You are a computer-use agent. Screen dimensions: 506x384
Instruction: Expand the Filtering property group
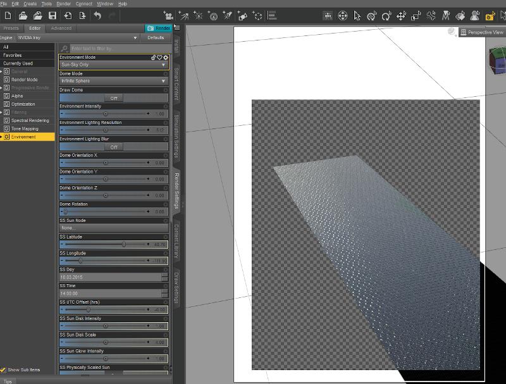[x=1, y=113]
